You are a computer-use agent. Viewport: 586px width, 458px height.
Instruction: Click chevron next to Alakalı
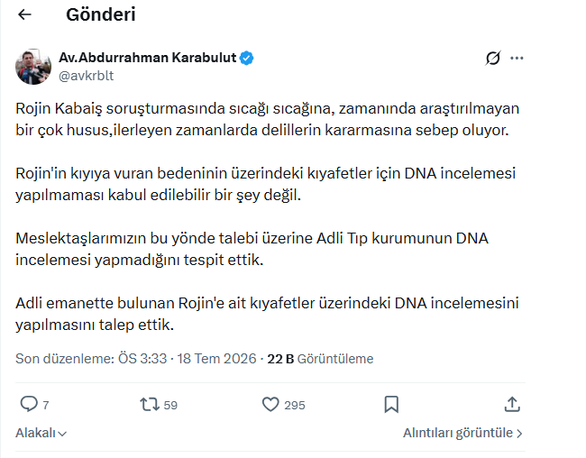[62, 434]
